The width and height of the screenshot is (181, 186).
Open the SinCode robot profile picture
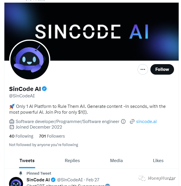click(x=30, y=60)
